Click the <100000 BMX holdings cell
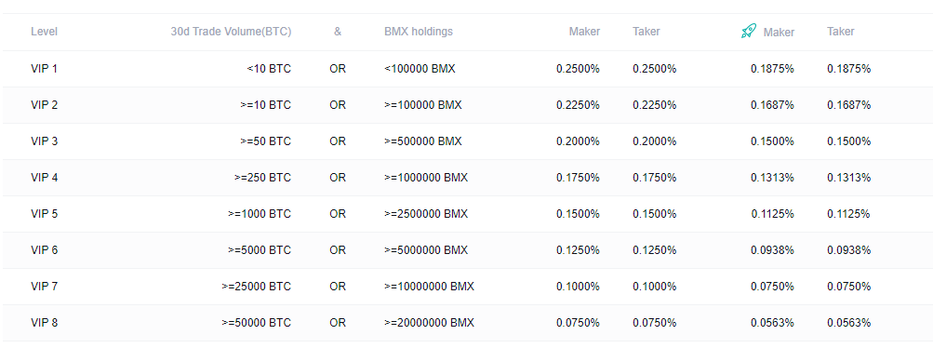Screen dimensions: 933x348 pyautogui.click(x=420, y=69)
